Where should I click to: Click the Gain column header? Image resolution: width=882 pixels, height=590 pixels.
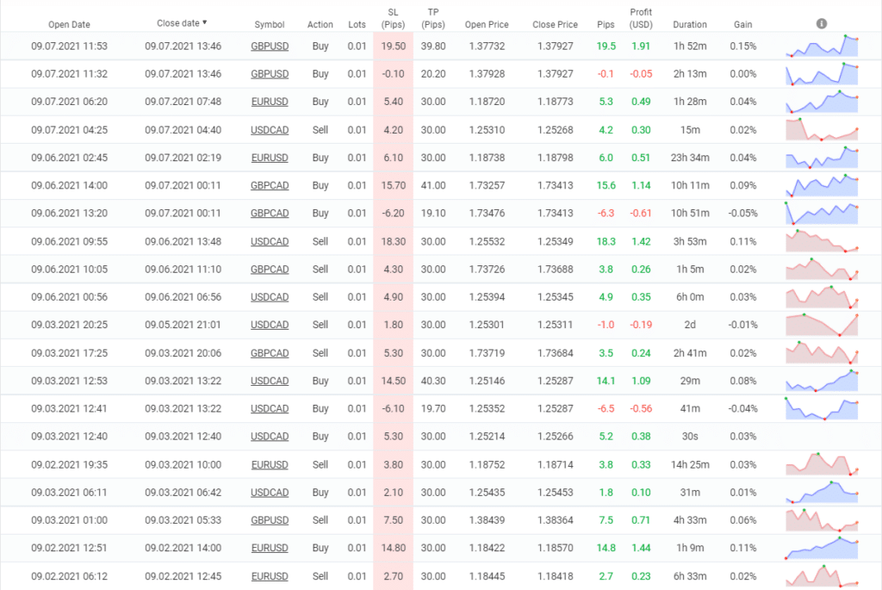(x=742, y=25)
